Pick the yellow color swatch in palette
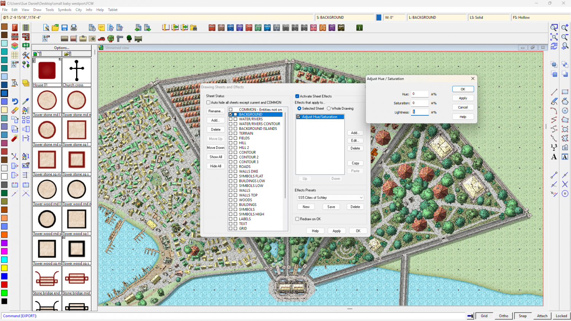The height and width of the screenshot is (321, 571). click(4, 268)
